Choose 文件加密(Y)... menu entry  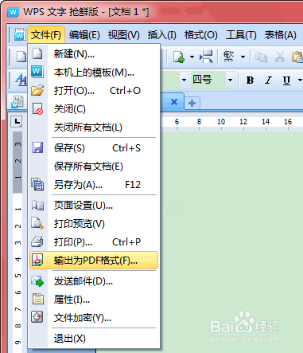pyautogui.click(x=94, y=318)
